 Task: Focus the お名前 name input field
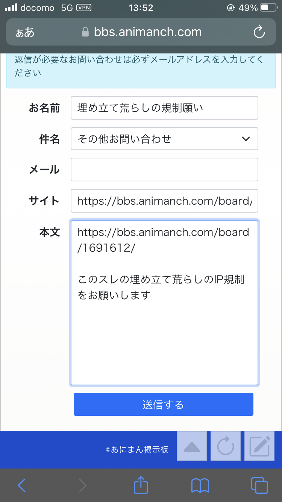[x=164, y=108]
